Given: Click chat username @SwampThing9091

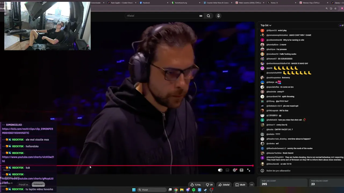Looking at the screenshot, I should (275, 157).
